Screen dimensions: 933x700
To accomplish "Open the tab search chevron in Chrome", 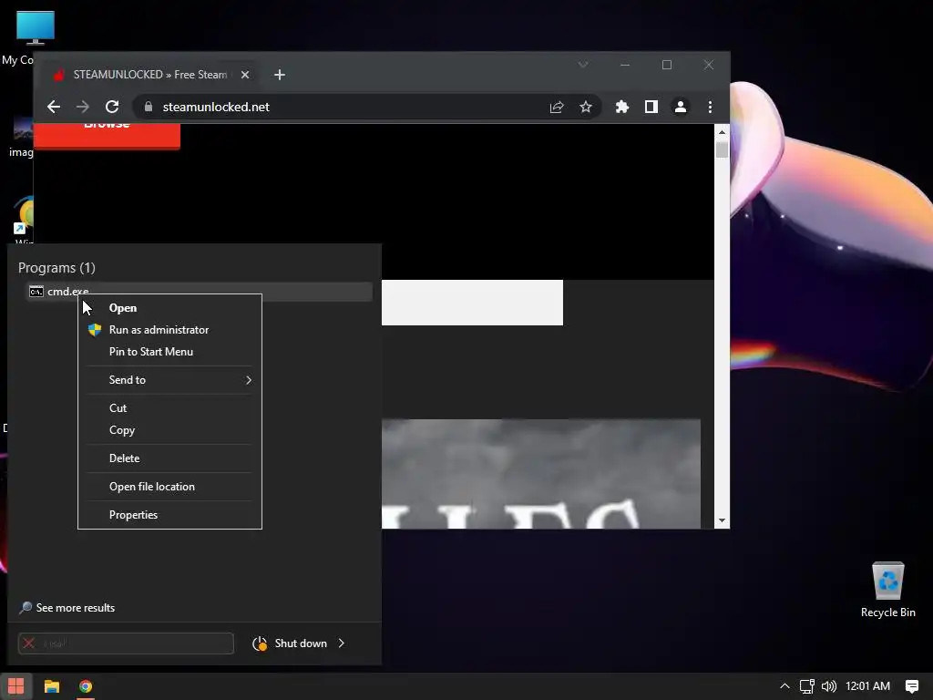I will coord(583,65).
